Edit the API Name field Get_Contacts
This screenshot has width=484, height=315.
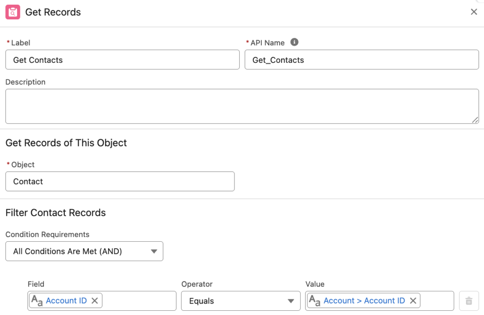click(362, 60)
